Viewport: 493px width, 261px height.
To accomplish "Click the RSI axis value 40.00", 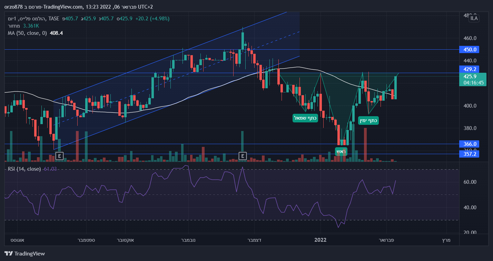I will coord(470,208).
